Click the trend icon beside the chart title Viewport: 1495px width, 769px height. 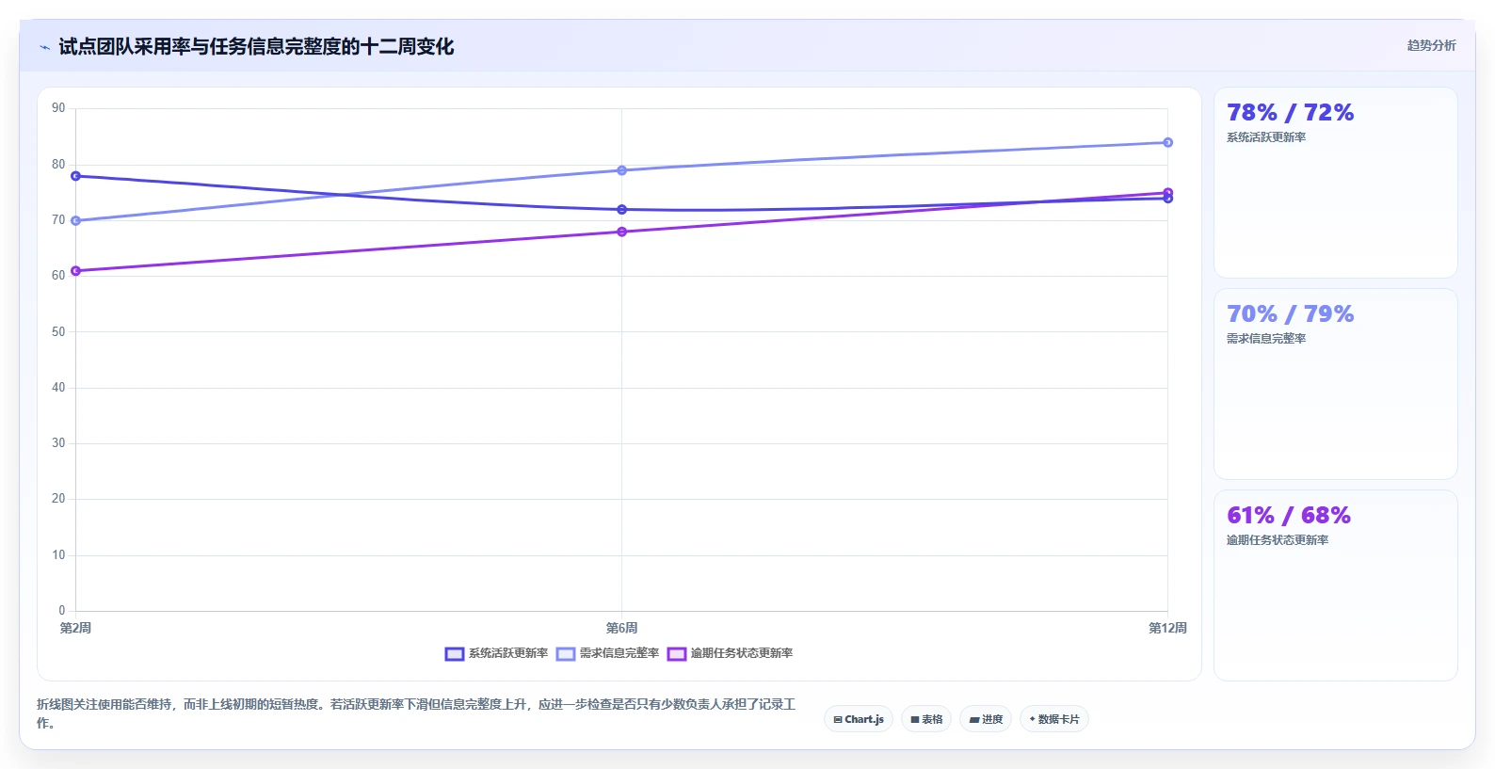(x=44, y=47)
